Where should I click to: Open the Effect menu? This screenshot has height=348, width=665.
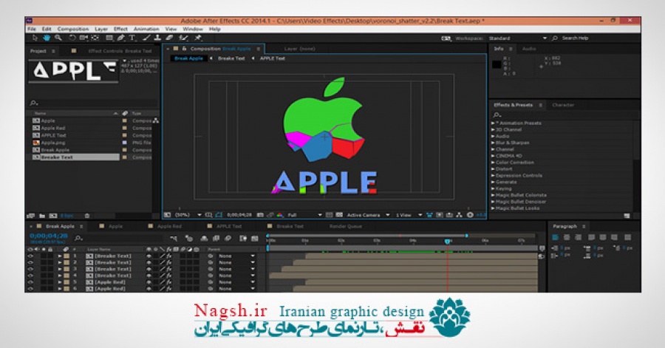coord(120,30)
